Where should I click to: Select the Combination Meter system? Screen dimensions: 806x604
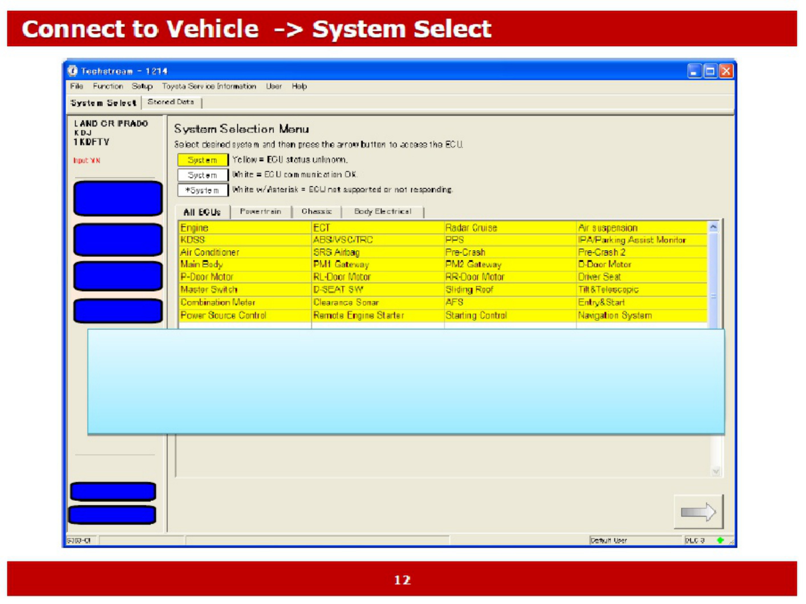[245, 303]
